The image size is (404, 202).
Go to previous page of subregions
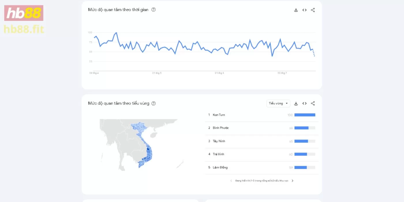(x=231, y=181)
